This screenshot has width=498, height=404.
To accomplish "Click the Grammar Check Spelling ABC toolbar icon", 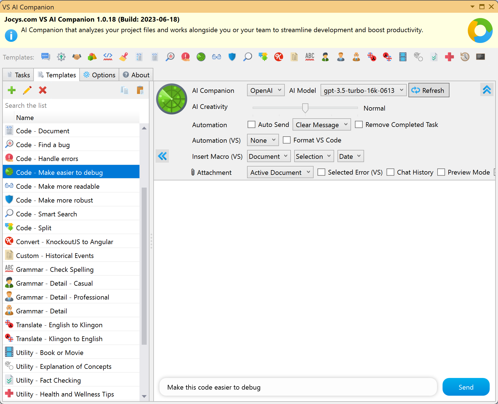I will (310, 57).
